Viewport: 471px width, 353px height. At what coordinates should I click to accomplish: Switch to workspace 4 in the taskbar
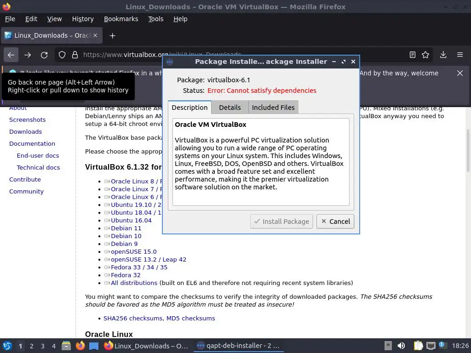[54, 346]
